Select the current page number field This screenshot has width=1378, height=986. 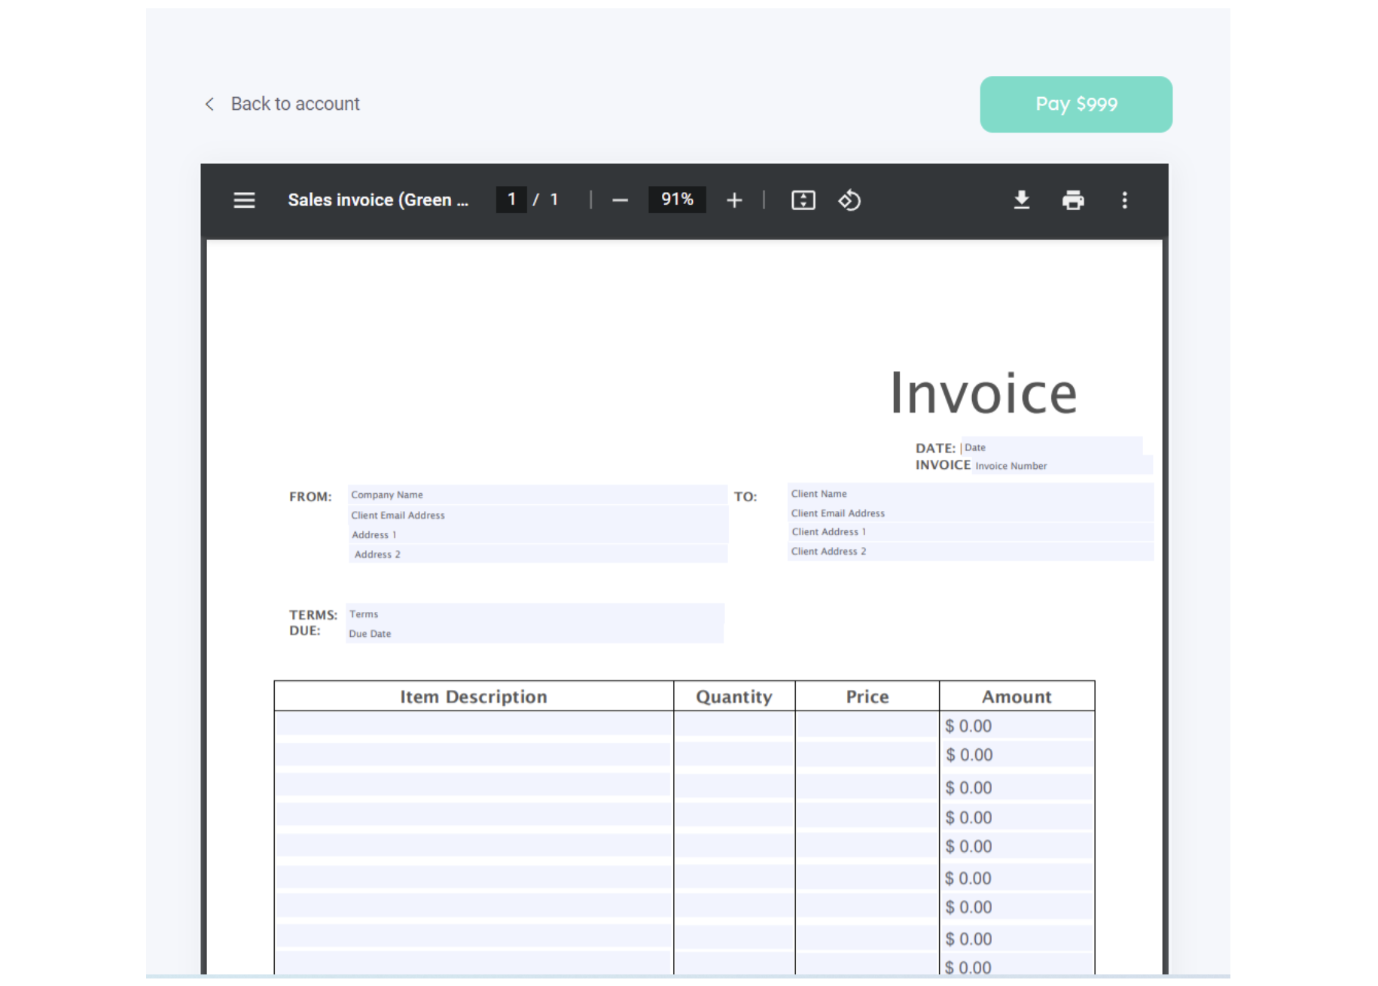click(511, 199)
